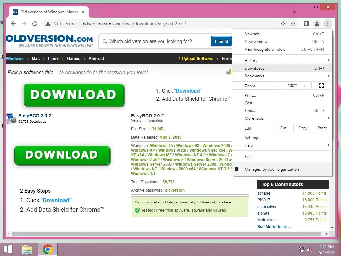
Task: Click the OldVersion.com logo
Action: point(49,41)
